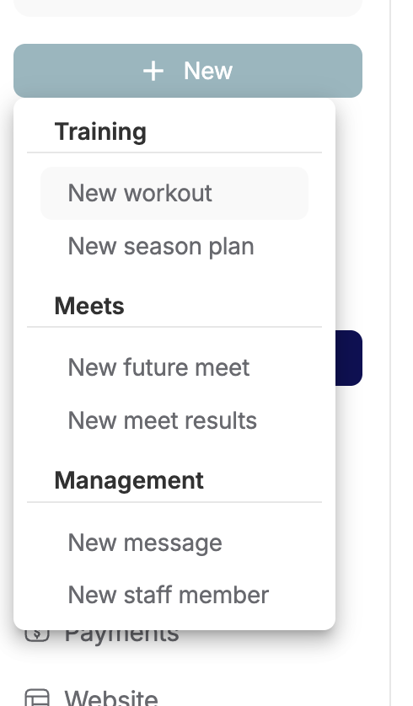Select New staff member option

[174, 595]
